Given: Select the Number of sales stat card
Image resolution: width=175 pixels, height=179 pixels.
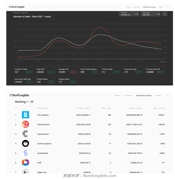Looking at the screenshot, I should 24,70.
